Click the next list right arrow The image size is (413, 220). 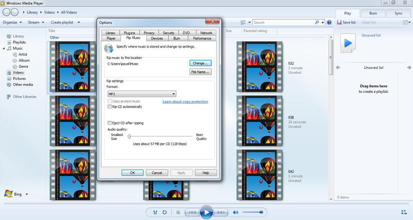(409, 68)
